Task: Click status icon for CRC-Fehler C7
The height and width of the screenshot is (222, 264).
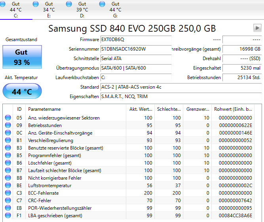Action: click(x=8, y=201)
